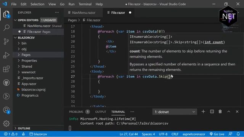Click the blazorcsv folder status item
This screenshot has height=137, width=244.
pos(38,134)
